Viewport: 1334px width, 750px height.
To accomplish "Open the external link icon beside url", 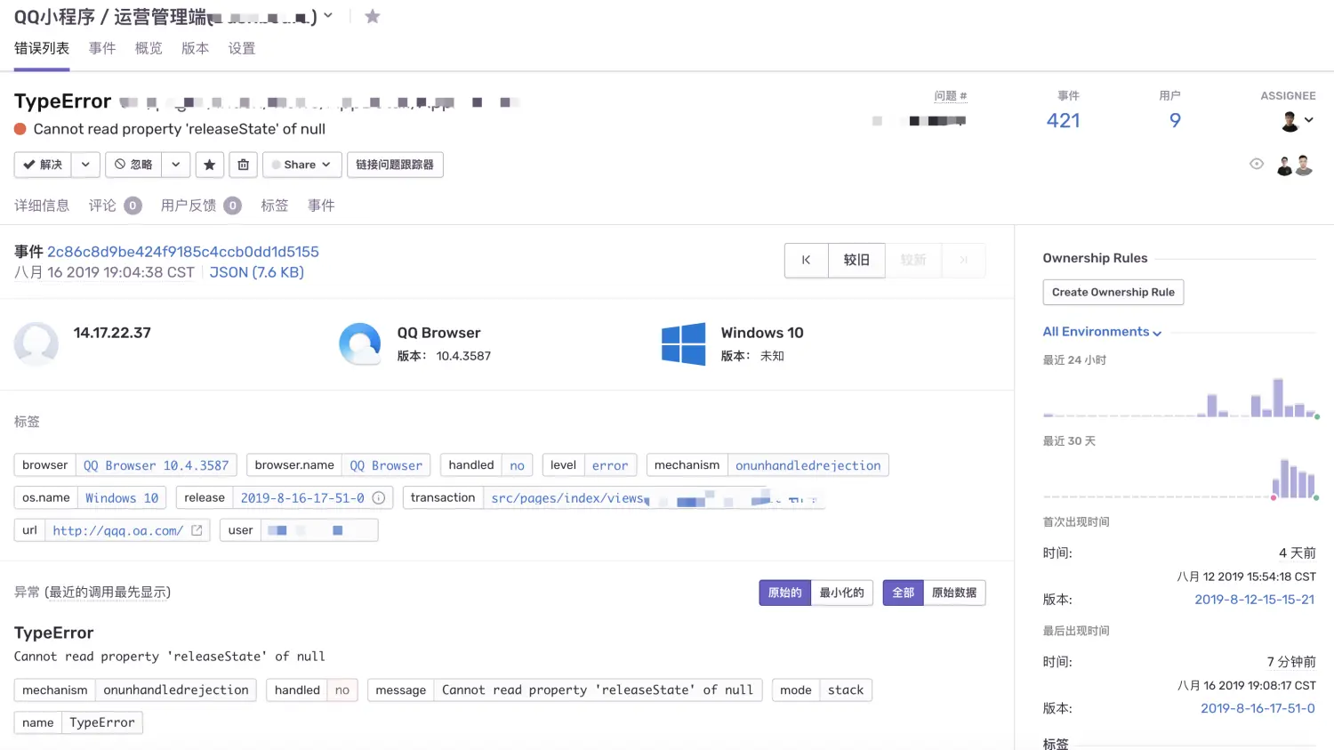I will (x=197, y=530).
